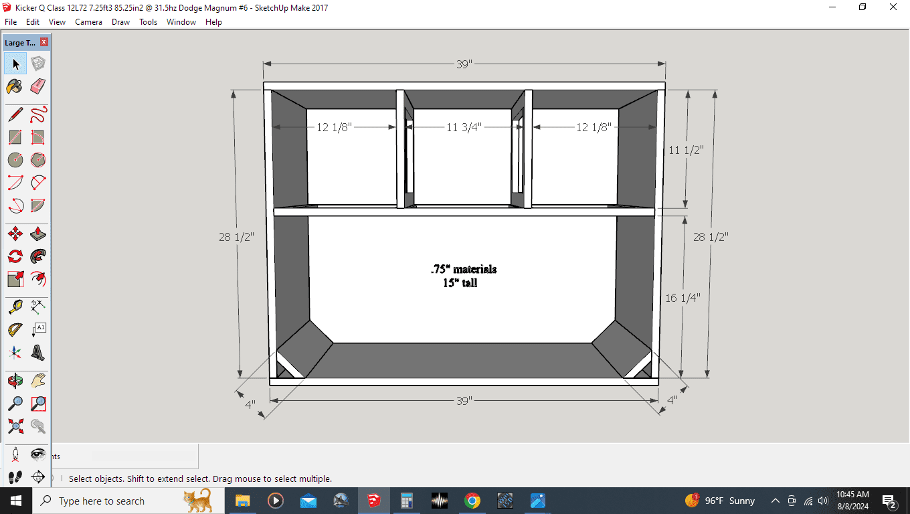
Task: Click the 11 1/2" dimension label
Action: click(687, 151)
